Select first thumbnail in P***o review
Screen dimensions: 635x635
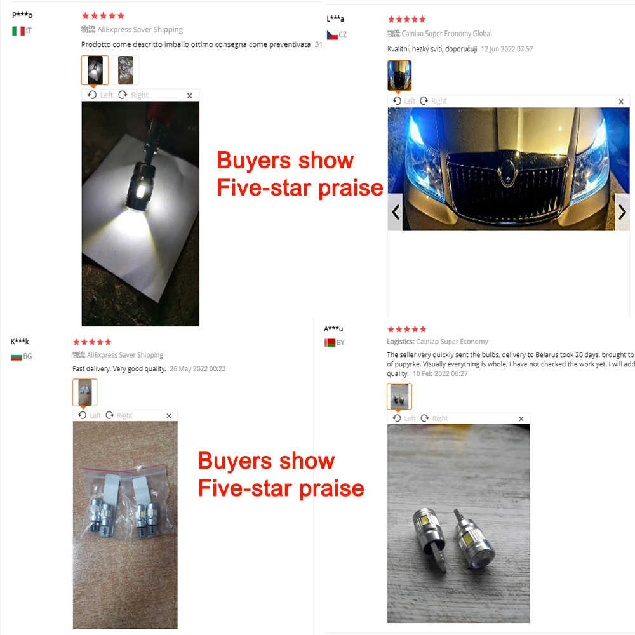(x=95, y=70)
